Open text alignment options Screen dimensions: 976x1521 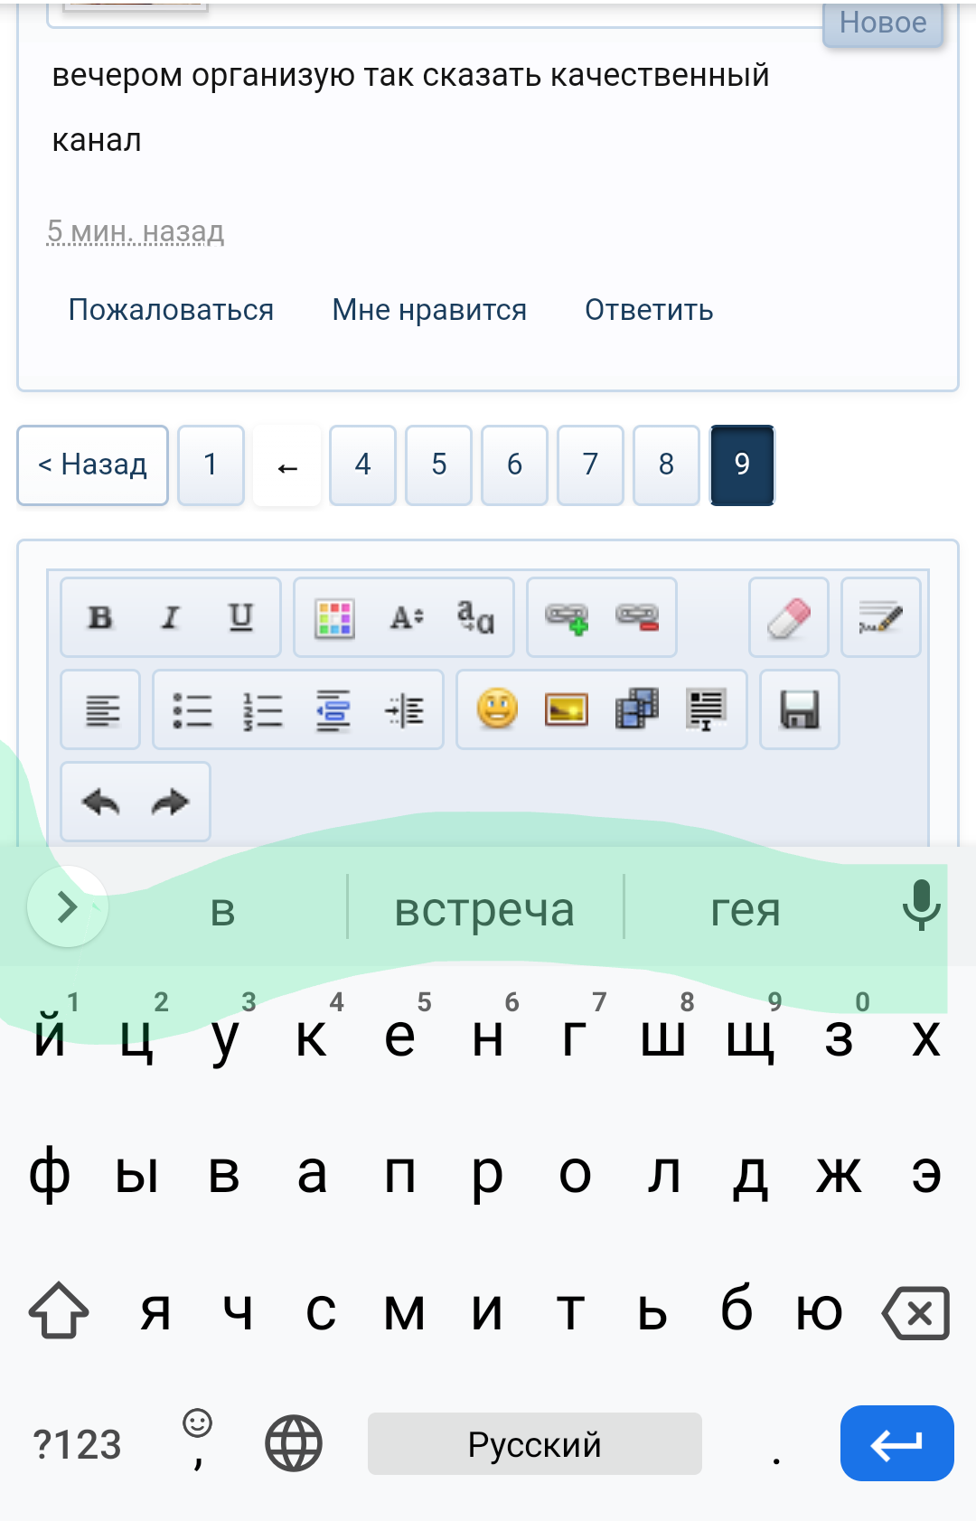pos(101,710)
